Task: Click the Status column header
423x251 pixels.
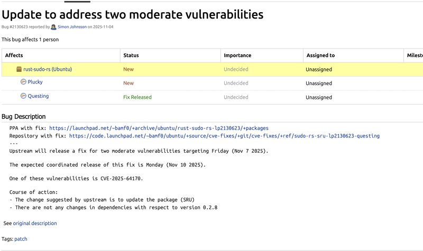Action: tap(131, 55)
